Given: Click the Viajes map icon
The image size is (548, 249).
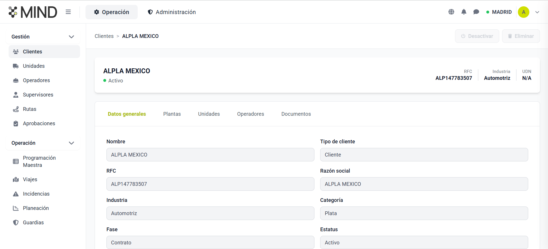Looking at the screenshot, I should 16,179.
